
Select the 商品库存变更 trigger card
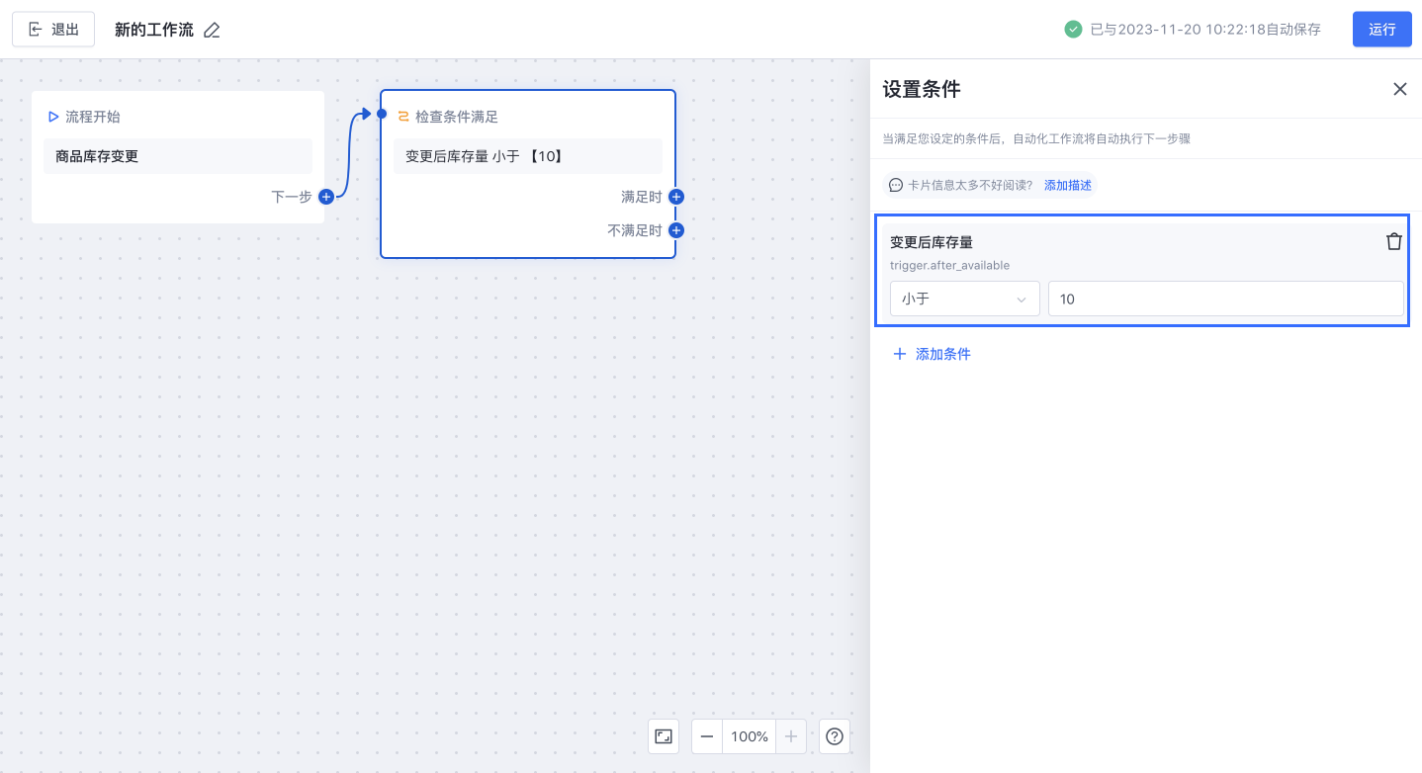[x=178, y=156]
